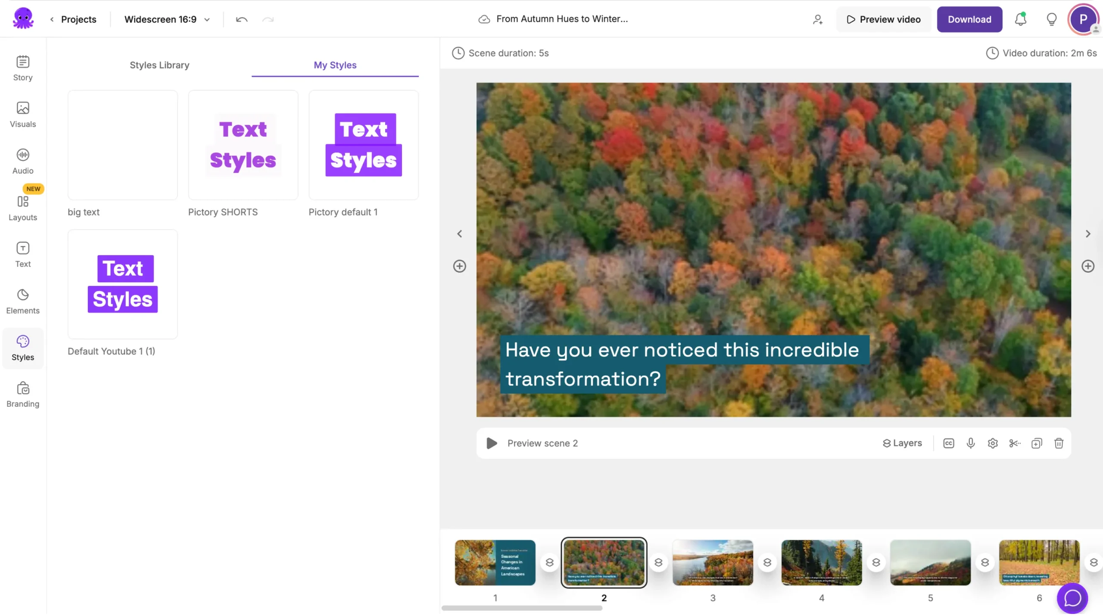The width and height of the screenshot is (1103, 616).
Task: Switch to Styles Library tab
Action: 159,65
